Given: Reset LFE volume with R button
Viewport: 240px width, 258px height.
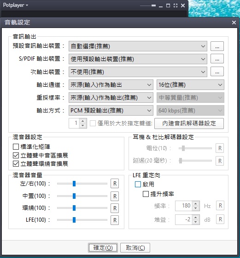Looking at the screenshot, I should (x=115, y=220).
